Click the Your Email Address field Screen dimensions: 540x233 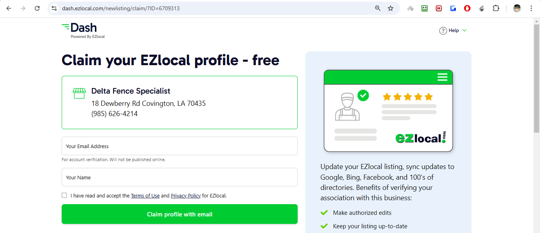pyautogui.click(x=179, y=146)
